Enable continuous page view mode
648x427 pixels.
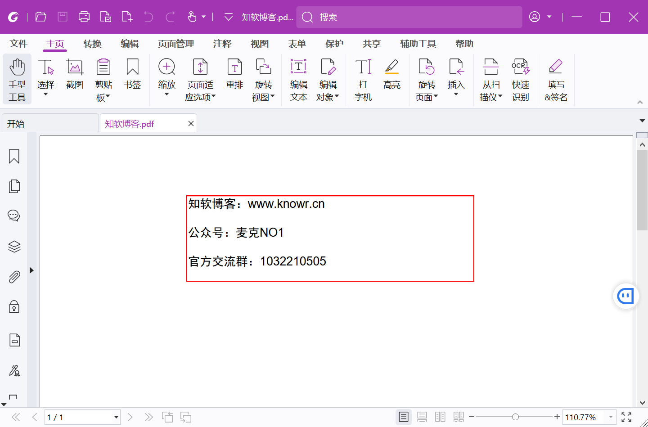[x=422, y=417]
